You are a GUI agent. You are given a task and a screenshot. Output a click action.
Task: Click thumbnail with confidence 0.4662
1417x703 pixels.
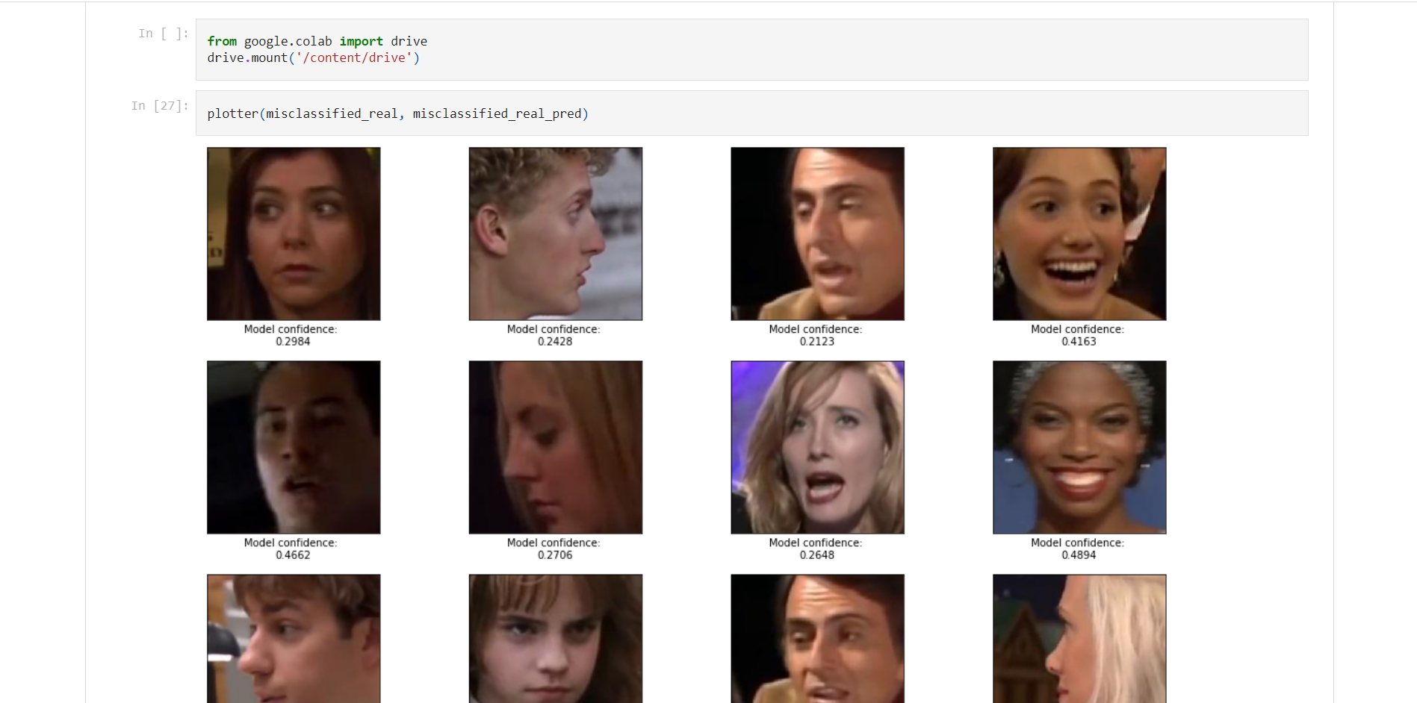[294, 447]
